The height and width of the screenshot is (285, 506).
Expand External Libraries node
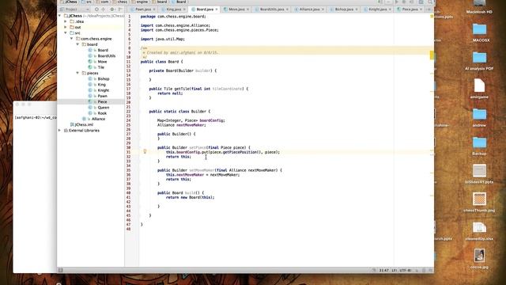60,130
